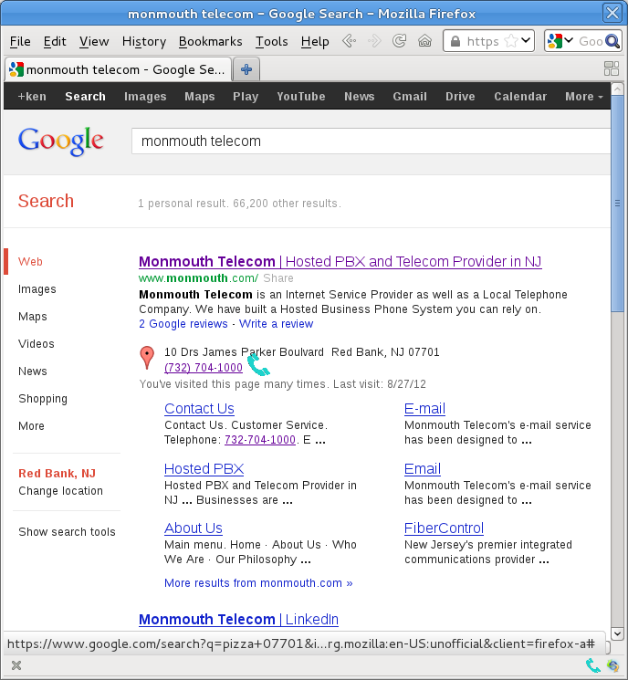
Task: Click the magnifier icon in the browser search box
Action: (611, 41)
